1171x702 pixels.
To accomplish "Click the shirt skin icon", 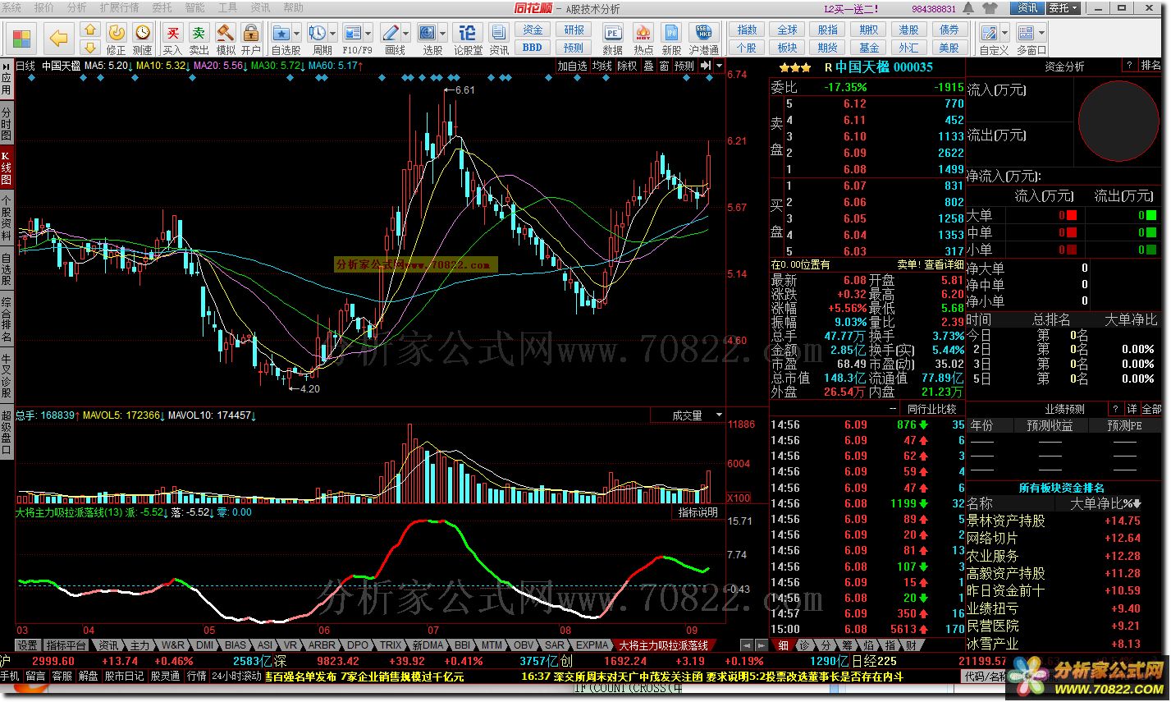I will pos(990,8).
